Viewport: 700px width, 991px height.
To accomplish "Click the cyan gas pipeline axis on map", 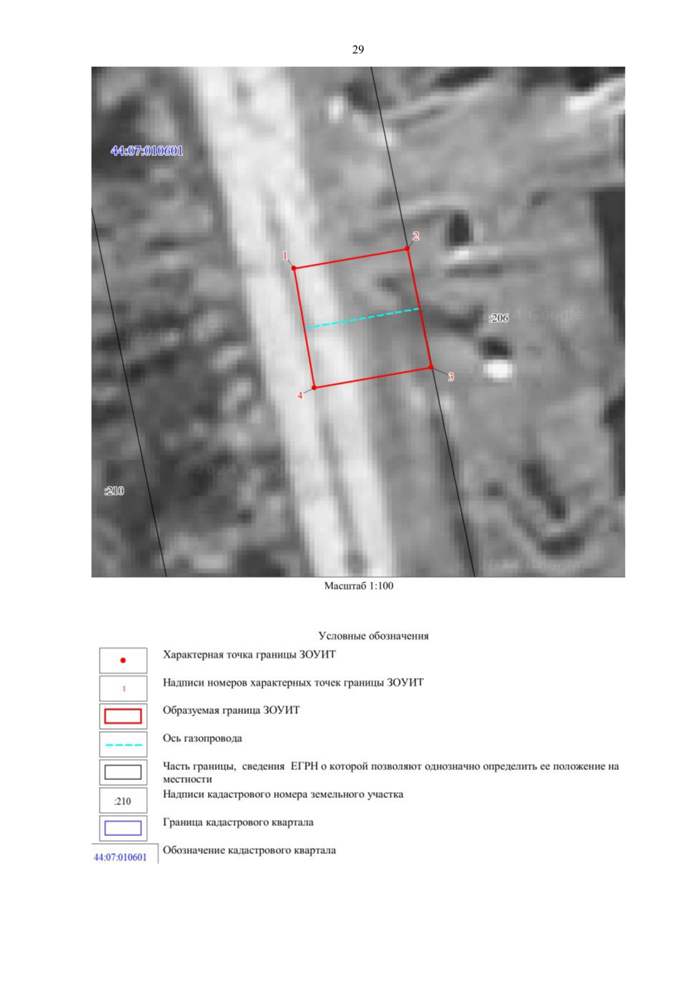I will coord(363,318).
